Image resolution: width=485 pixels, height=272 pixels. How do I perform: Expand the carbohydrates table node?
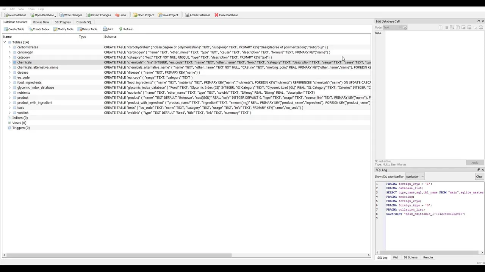click(9, 47)
